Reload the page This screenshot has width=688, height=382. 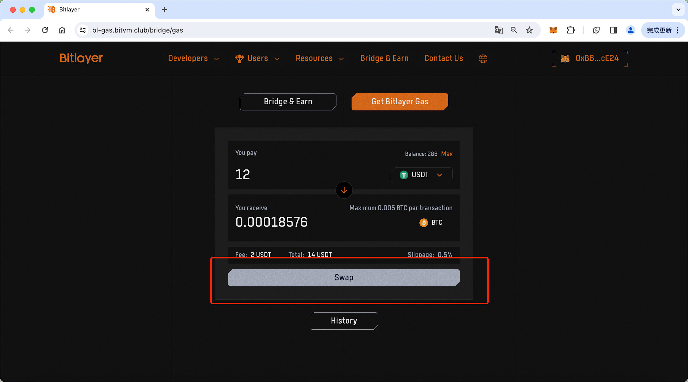point(45,30)
